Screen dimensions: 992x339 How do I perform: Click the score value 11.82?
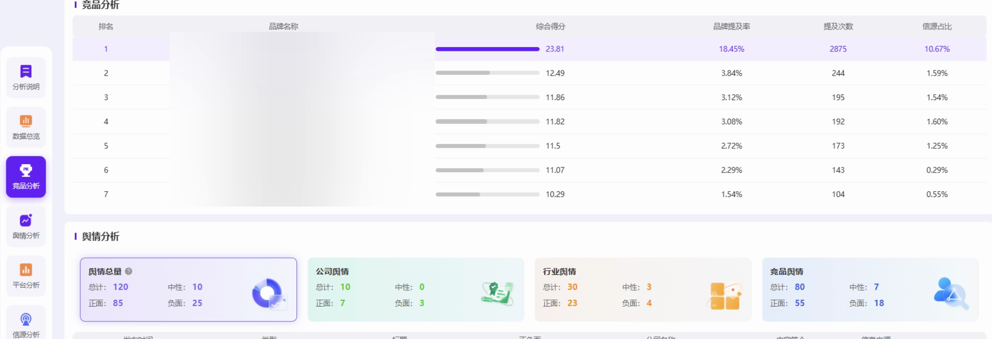tap(555, 121)
